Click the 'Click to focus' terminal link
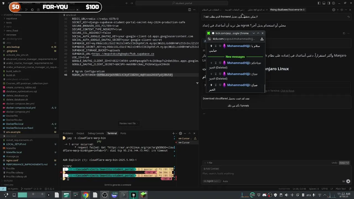Viewport: 354px width, 199px height. (287, 91)
